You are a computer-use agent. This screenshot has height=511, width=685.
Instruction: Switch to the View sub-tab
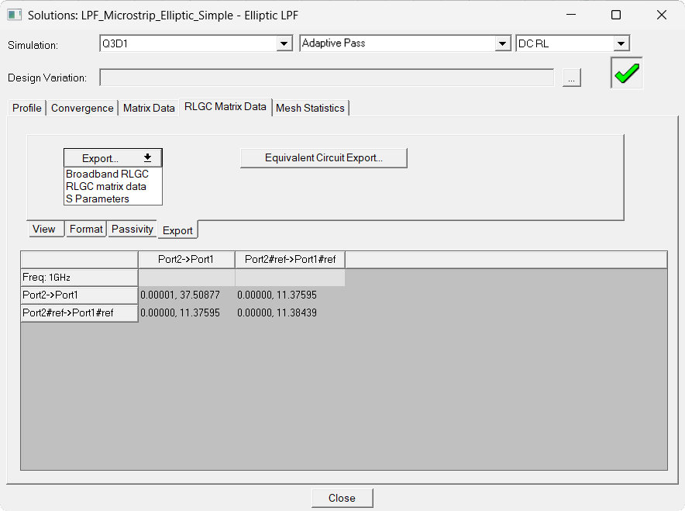click(x=44, y=229)
